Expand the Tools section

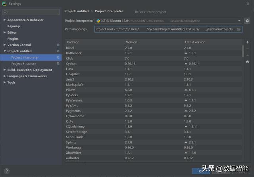[4, 82]
